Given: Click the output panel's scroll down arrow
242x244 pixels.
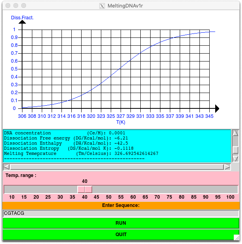Looking at the screenshot, I should 235,158.
